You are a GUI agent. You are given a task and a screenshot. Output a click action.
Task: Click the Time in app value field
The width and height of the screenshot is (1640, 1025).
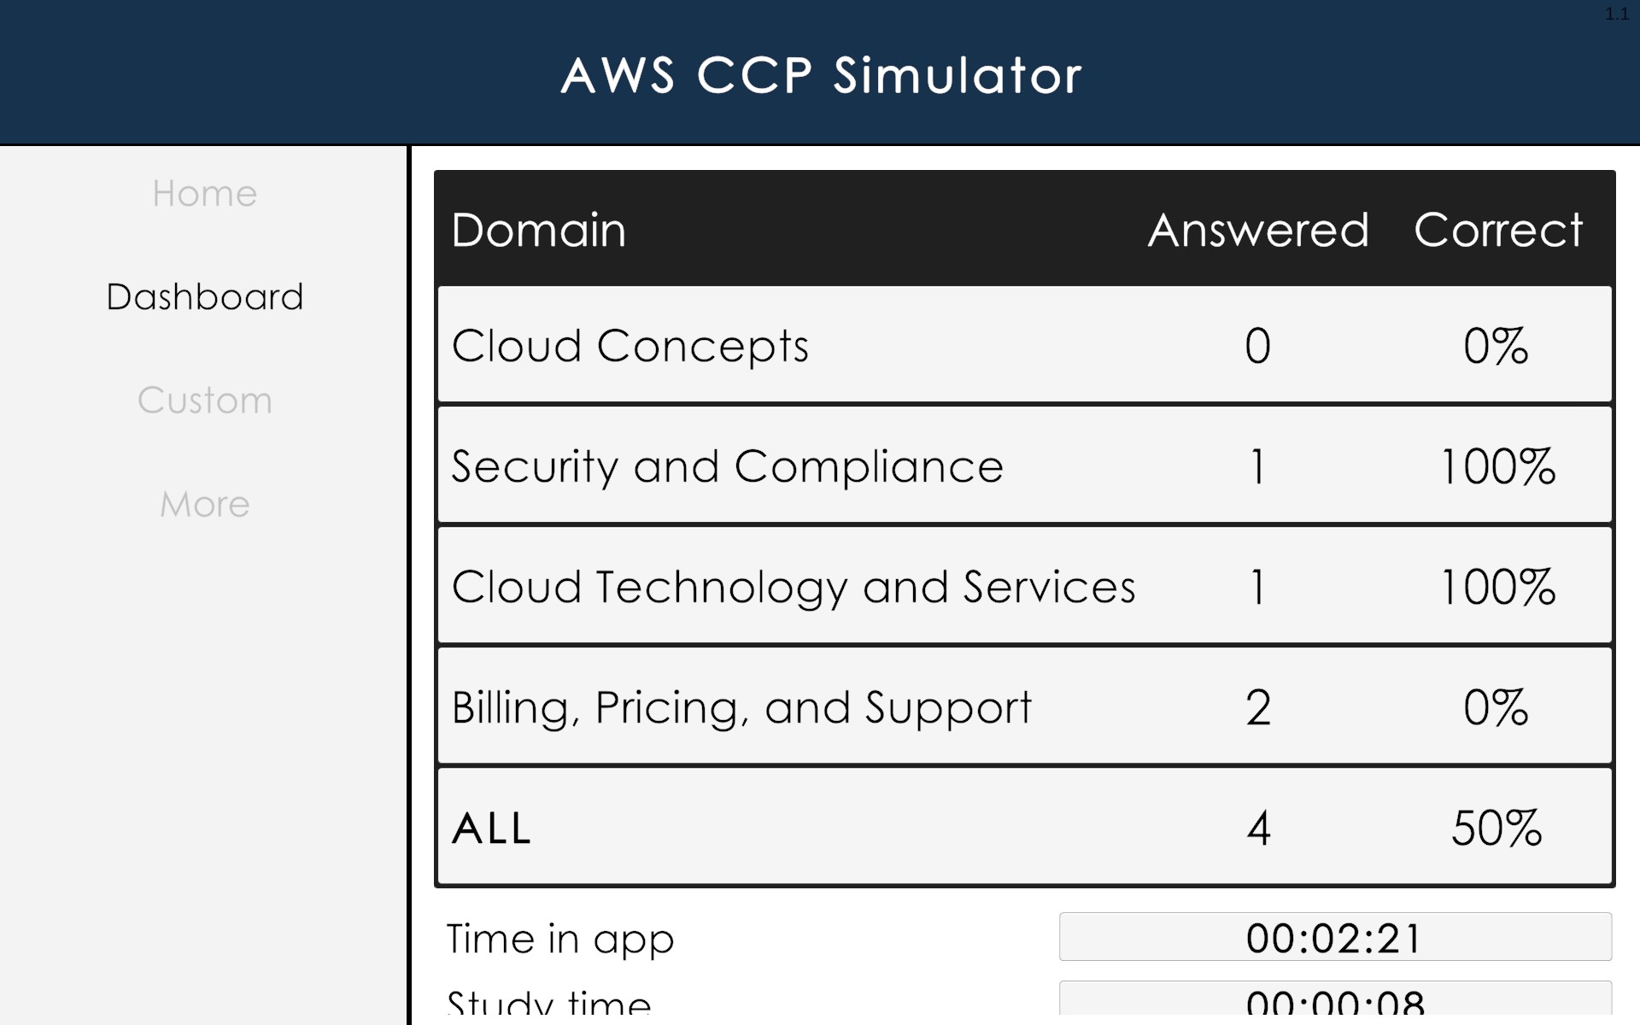point(1334,937)
